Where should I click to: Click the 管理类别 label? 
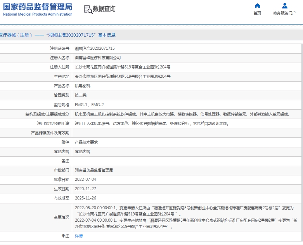(x=61, y=95)
